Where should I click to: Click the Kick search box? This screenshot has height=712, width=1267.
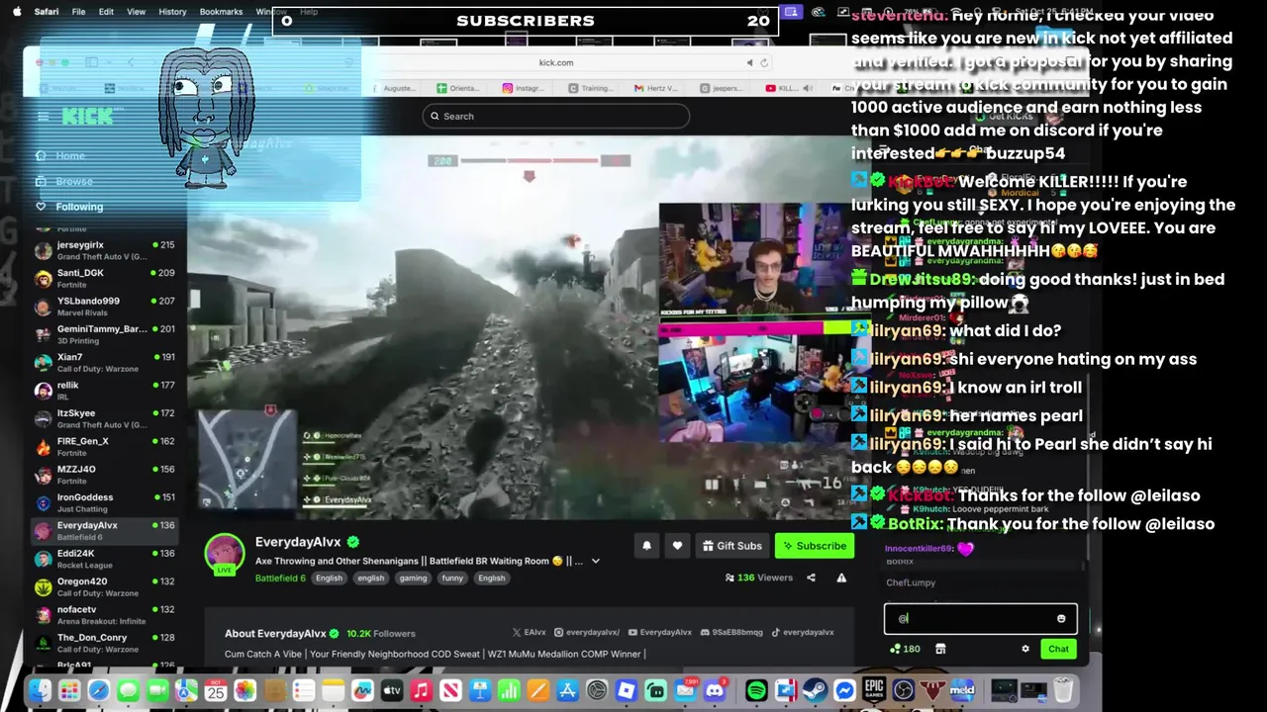[555, 116]
